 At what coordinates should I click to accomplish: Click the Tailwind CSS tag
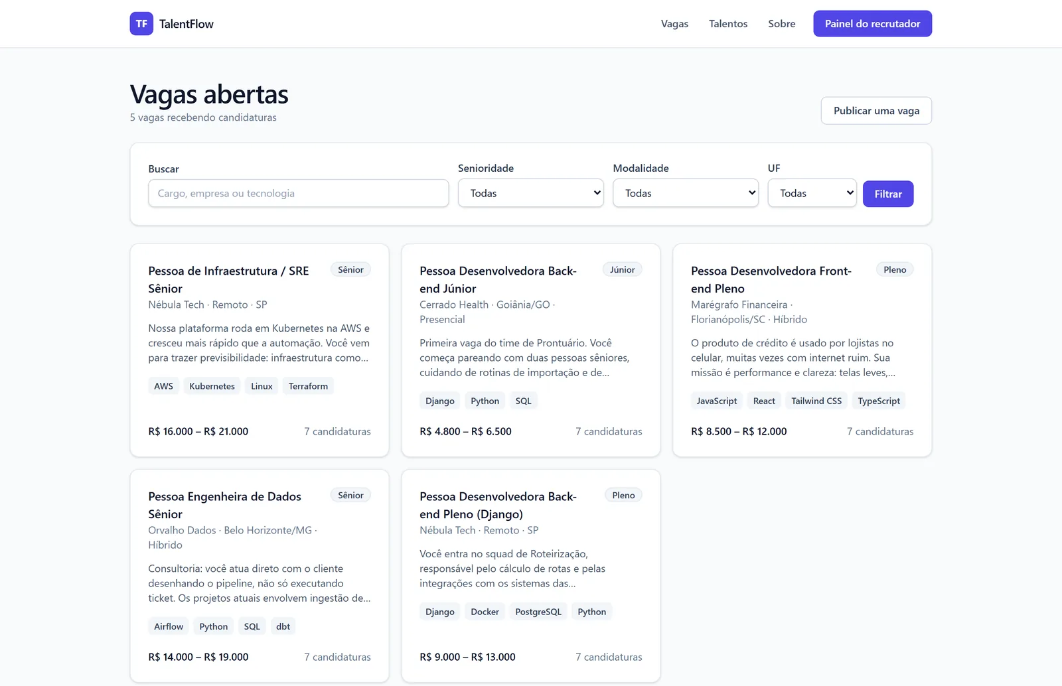(x=816, y=401)
